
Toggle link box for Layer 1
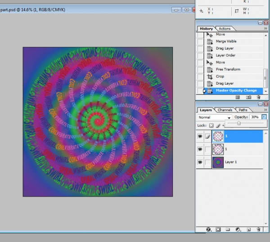click(x=208, y=162)
